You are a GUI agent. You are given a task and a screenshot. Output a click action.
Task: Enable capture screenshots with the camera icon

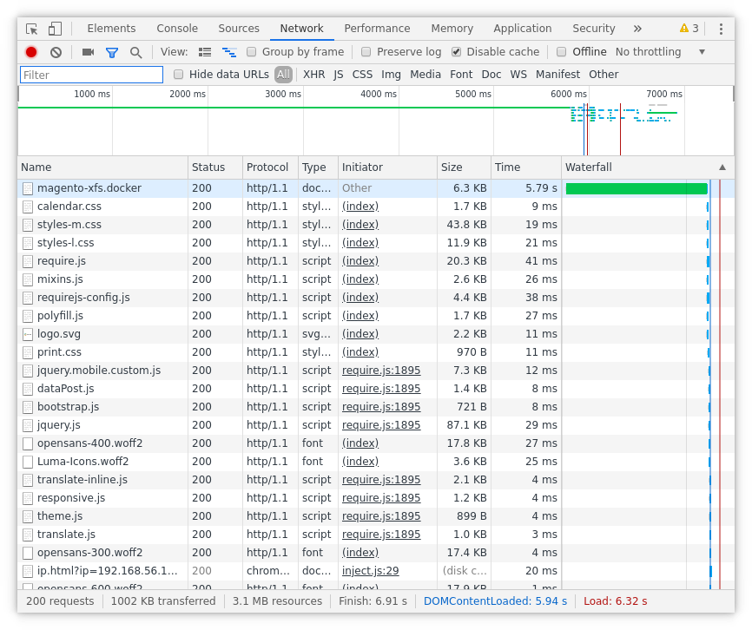click(x=87, y=51)
